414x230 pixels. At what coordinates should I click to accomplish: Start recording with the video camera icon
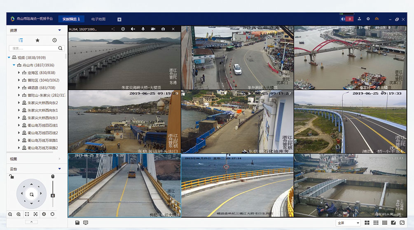pyautogui.click(x=153, y=29)
